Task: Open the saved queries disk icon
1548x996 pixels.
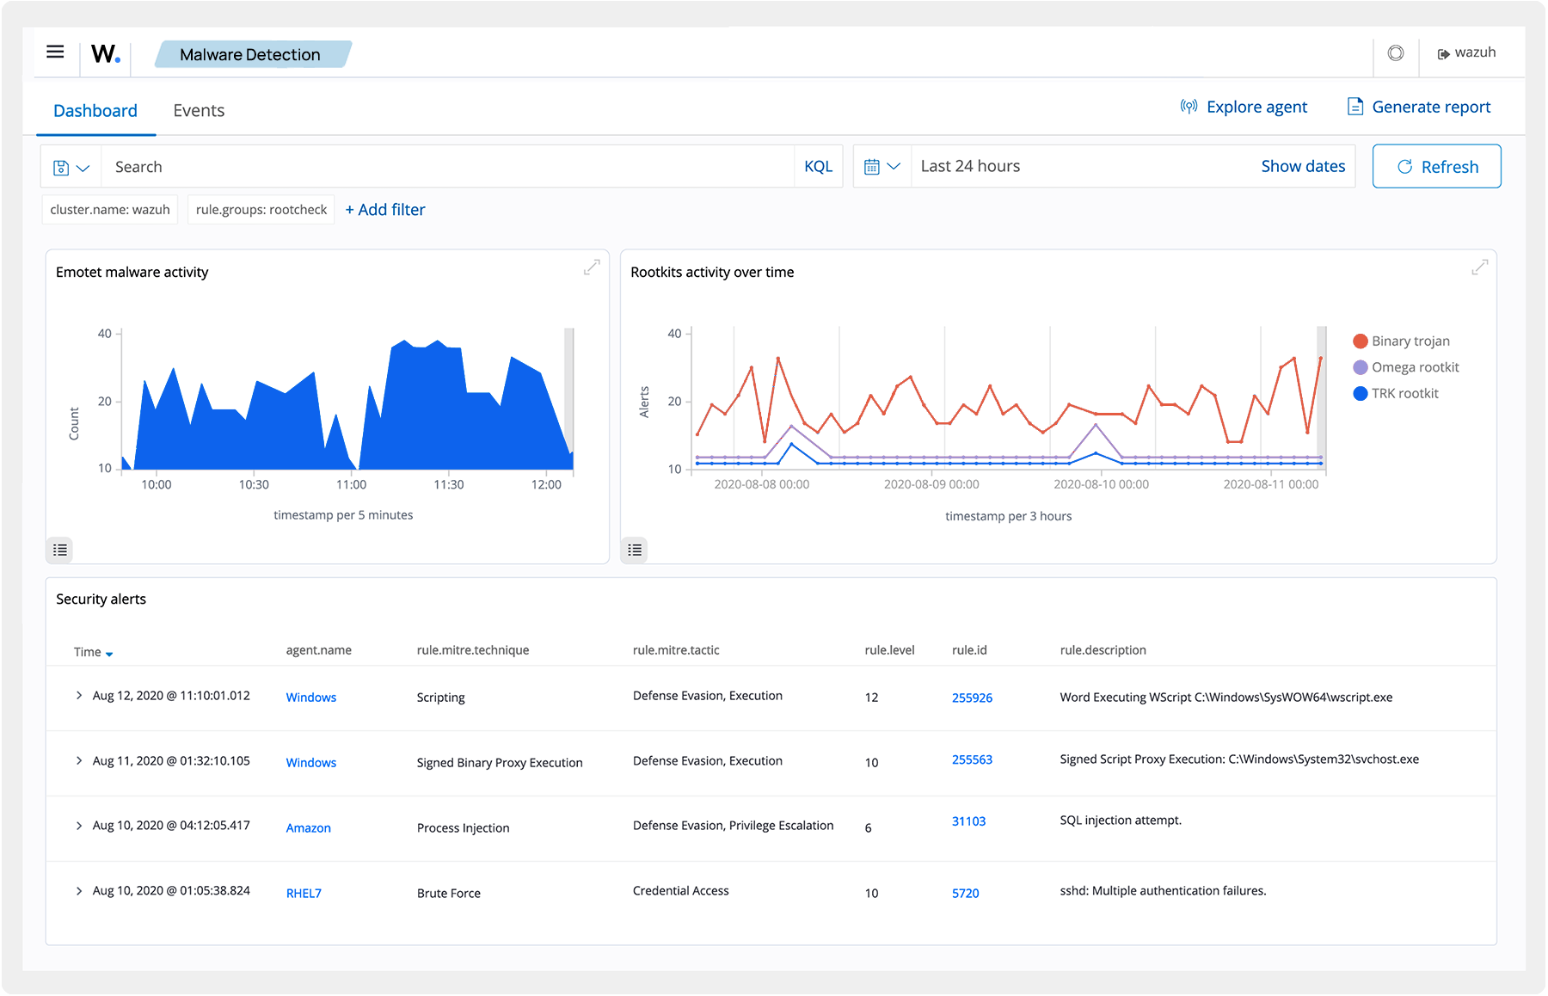Action: point(62,166)
